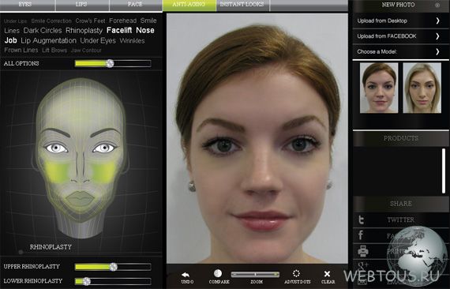Share via the Twitter icon
Viewport: 450px width, 289px height.
361,220
